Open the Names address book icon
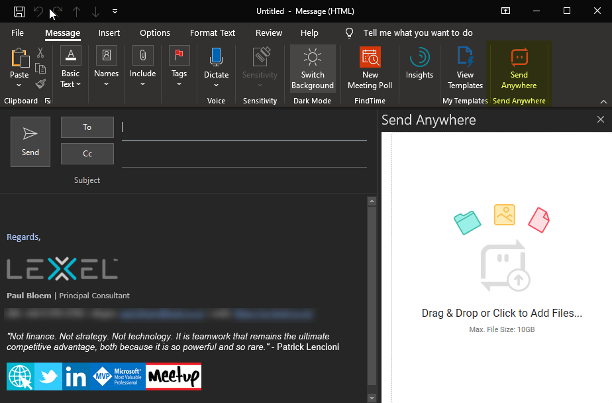This screenshot has width=612, height=403. click(106, 56)
